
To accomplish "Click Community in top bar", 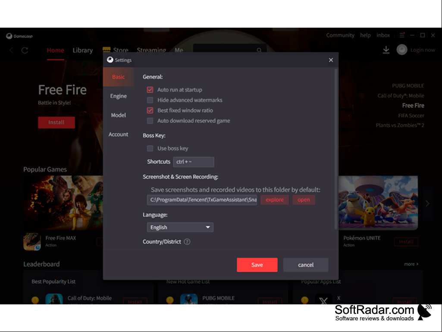I will [x=340, y=35].
